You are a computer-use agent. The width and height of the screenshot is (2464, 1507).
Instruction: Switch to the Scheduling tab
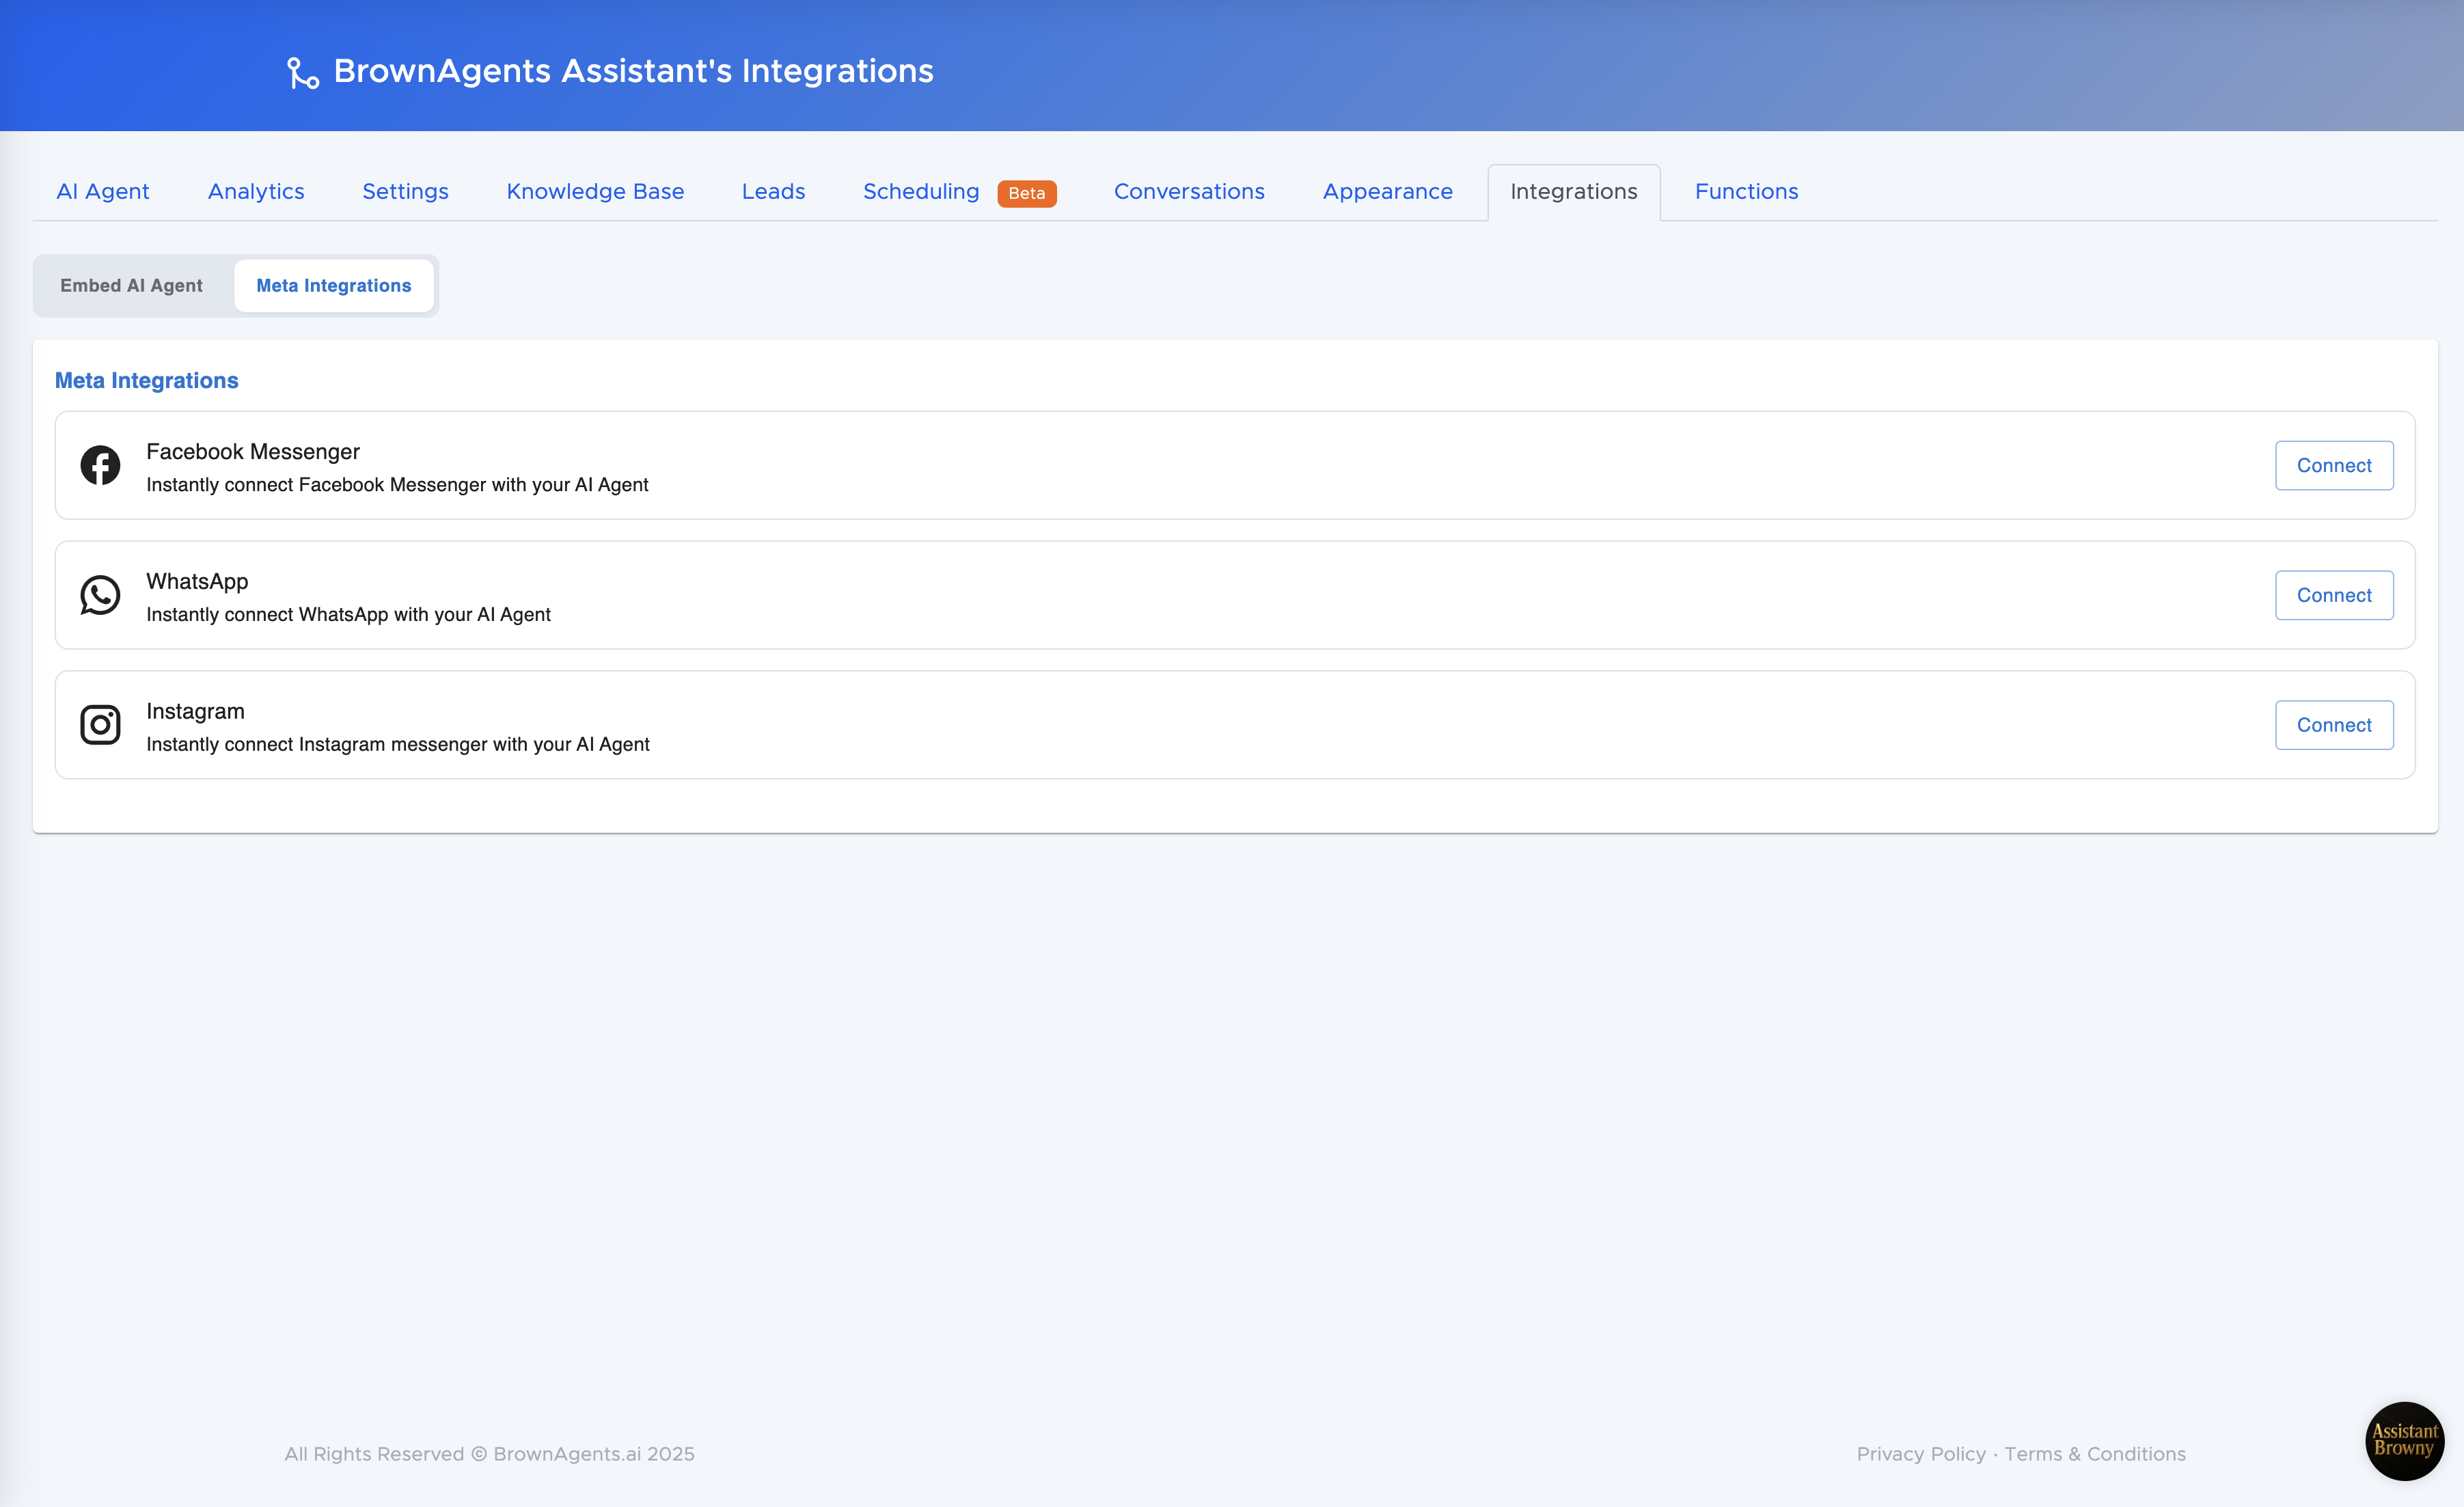pos(921,192)
